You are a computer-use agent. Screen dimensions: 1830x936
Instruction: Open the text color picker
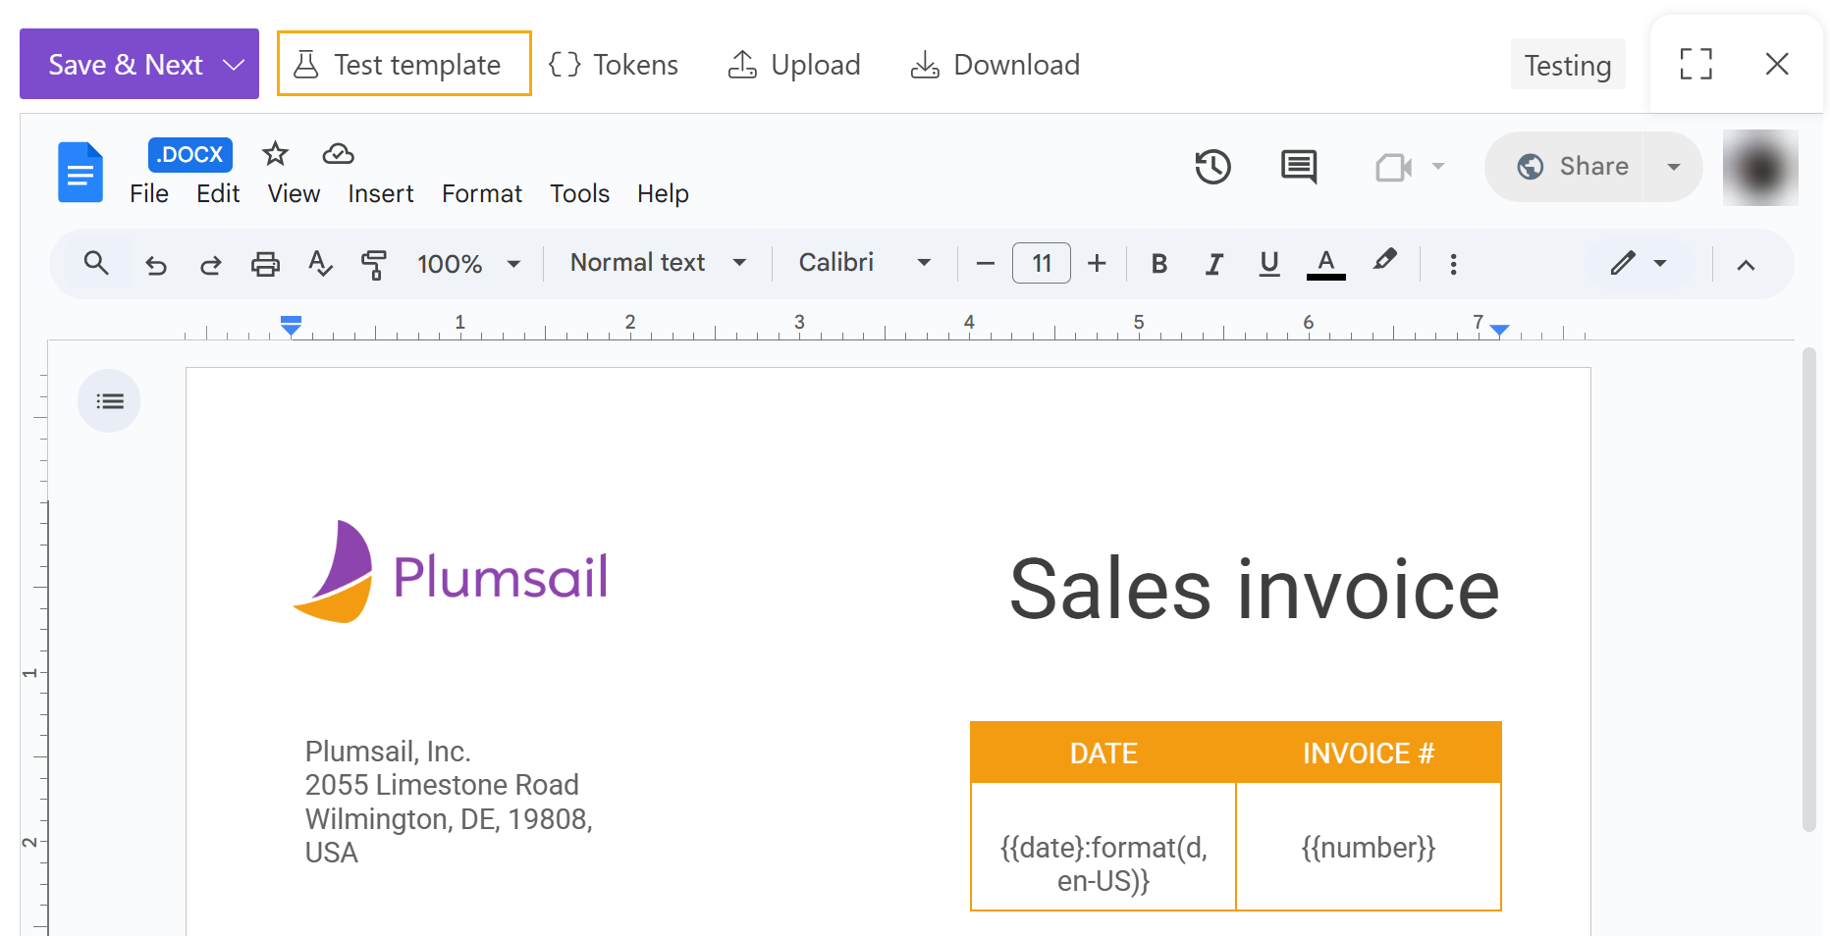pyautogui.click(x=1325, y=264)
